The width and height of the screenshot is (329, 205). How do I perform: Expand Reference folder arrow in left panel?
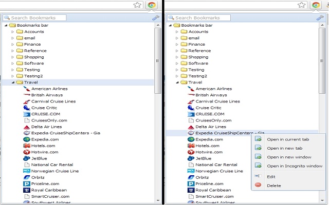pyautogui.click(x=12, y=51)
